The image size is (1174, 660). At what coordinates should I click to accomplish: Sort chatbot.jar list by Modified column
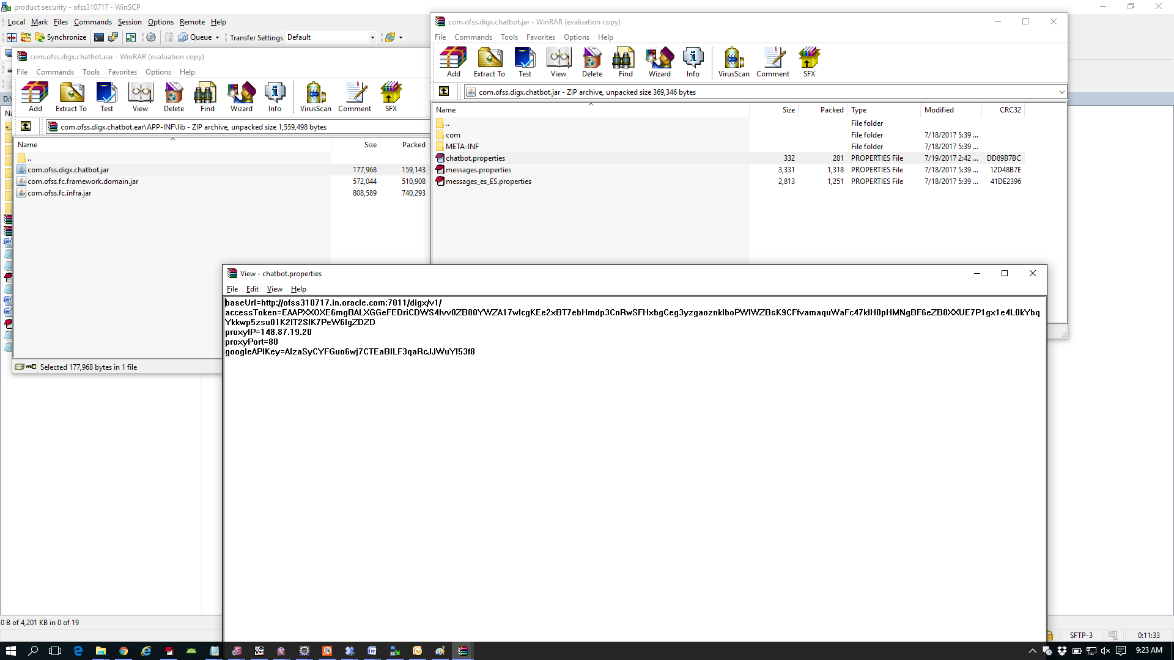[x=951, y=110]
